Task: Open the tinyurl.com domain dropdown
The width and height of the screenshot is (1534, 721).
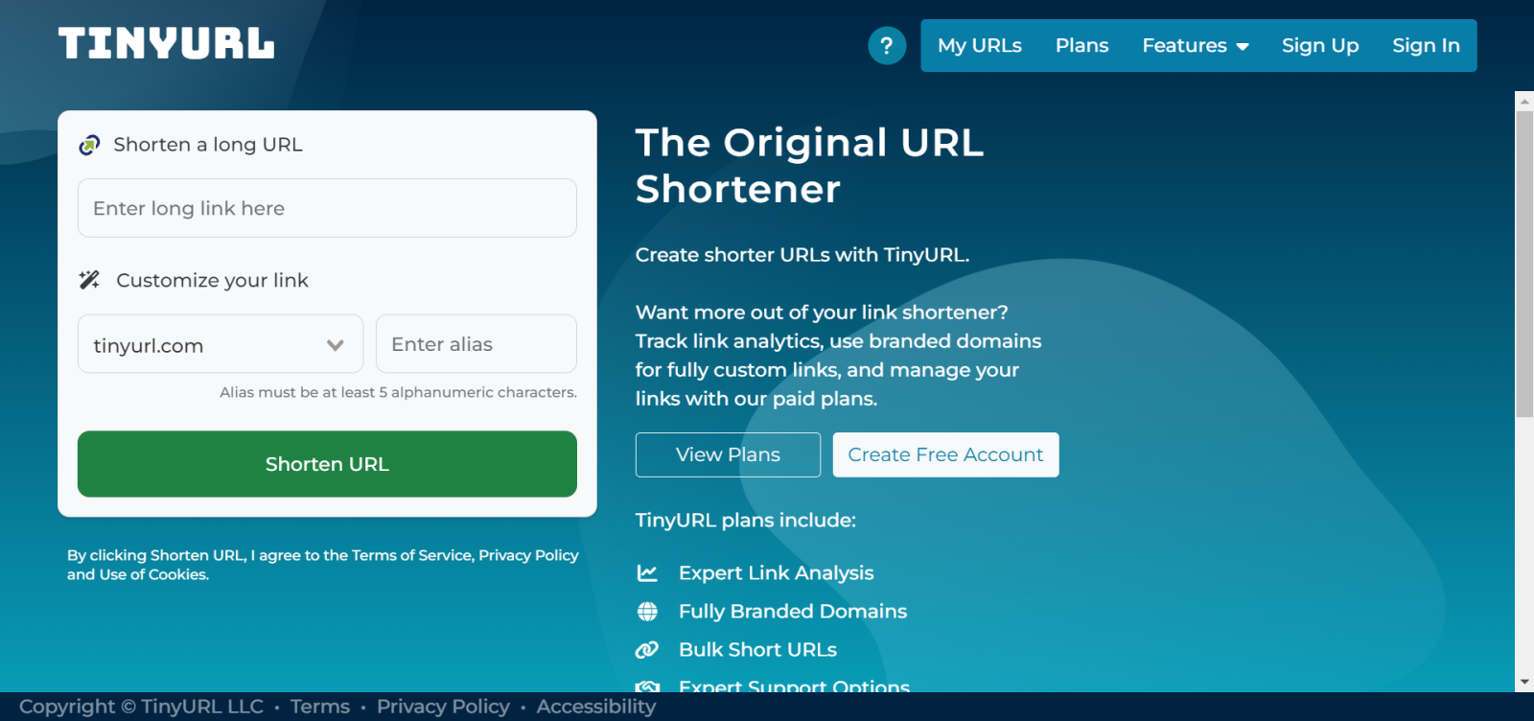Action: pyautogui.click(x=221, y=344)
